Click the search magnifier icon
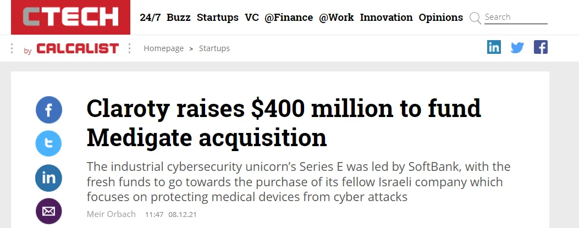This screenshot has height=228, width=579. [475, 18]
